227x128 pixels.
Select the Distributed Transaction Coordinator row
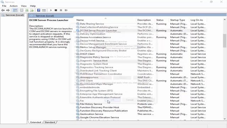141,74
